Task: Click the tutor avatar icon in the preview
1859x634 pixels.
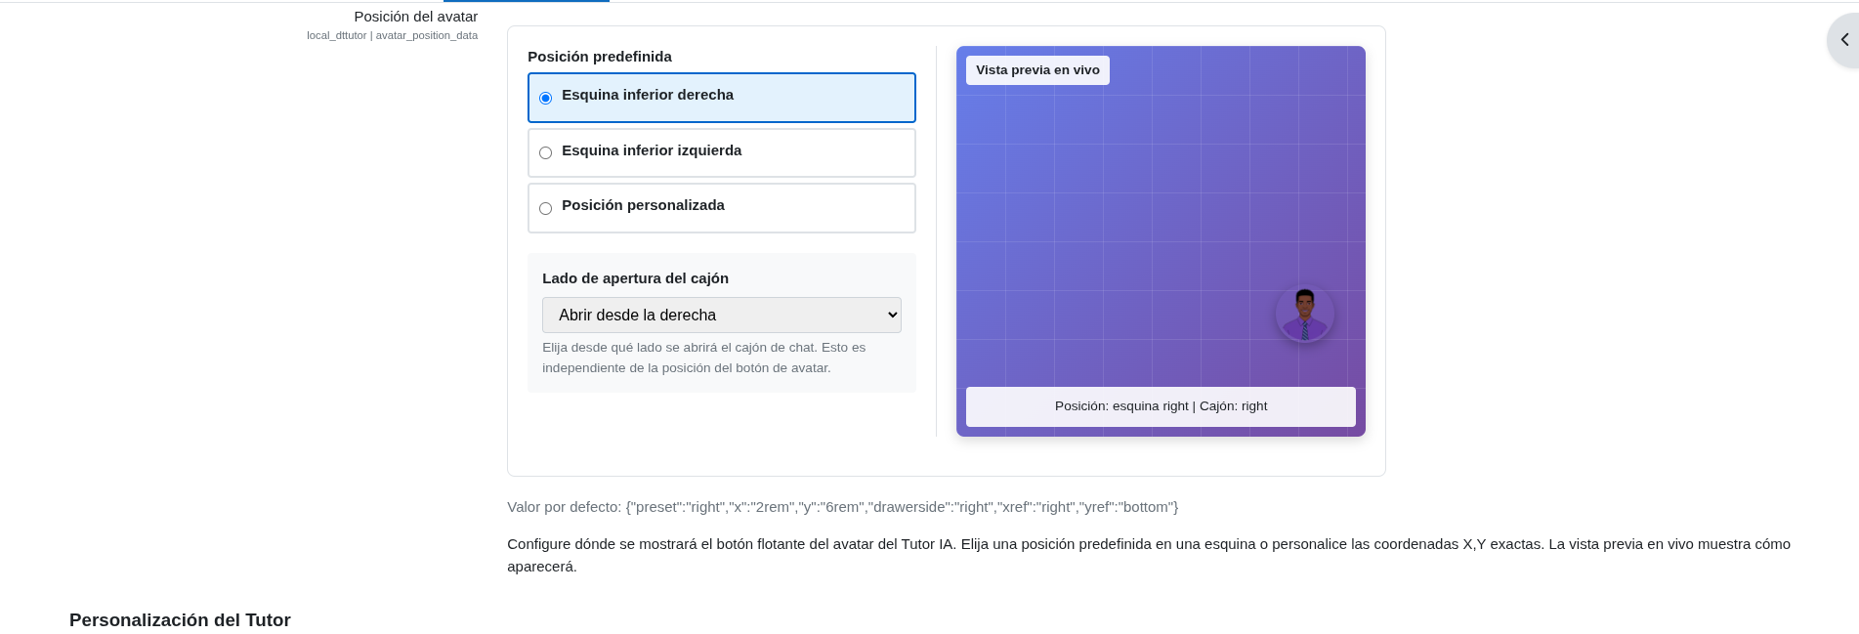Action: pyautogui.click(x=1304, y=313)
